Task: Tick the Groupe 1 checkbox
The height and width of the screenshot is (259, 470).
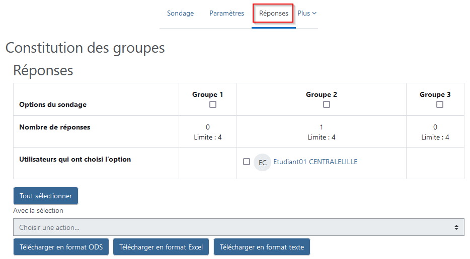Action: coord(213,104)
